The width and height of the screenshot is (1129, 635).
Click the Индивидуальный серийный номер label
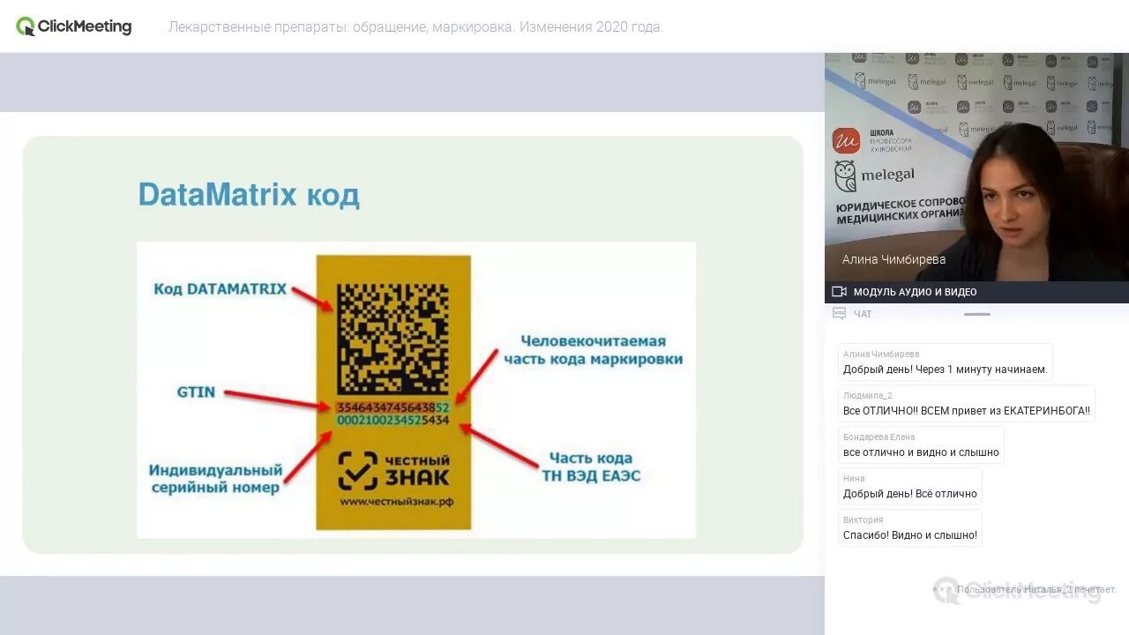click(x=215, y=478)
